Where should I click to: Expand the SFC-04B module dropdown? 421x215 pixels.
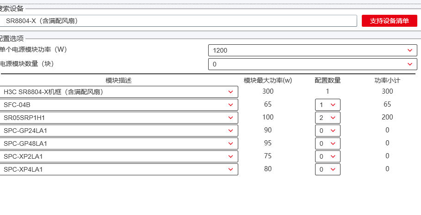(119, 105)
